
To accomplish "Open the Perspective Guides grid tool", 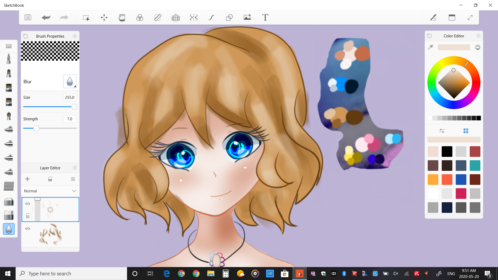I will click(x=176, y=17).
